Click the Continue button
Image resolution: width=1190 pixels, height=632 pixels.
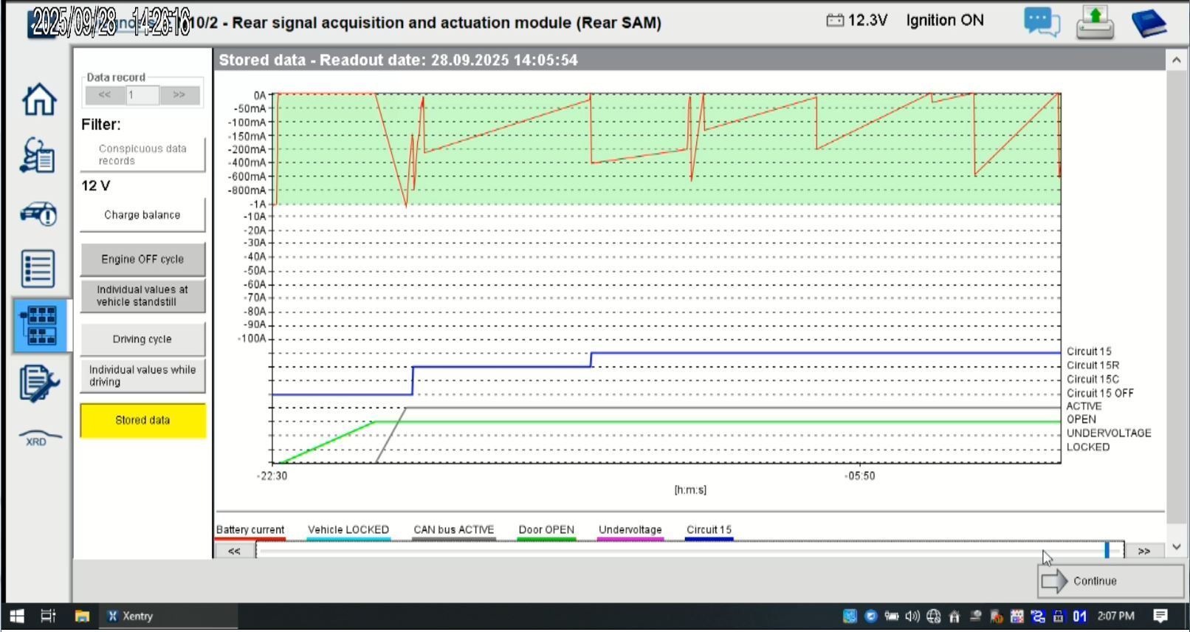pos(1110,581)
